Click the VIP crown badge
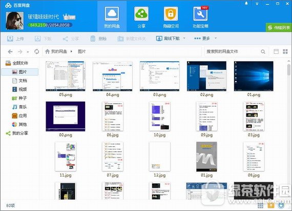The width and height of the screenshot is (292, 211). pos(69,17)
